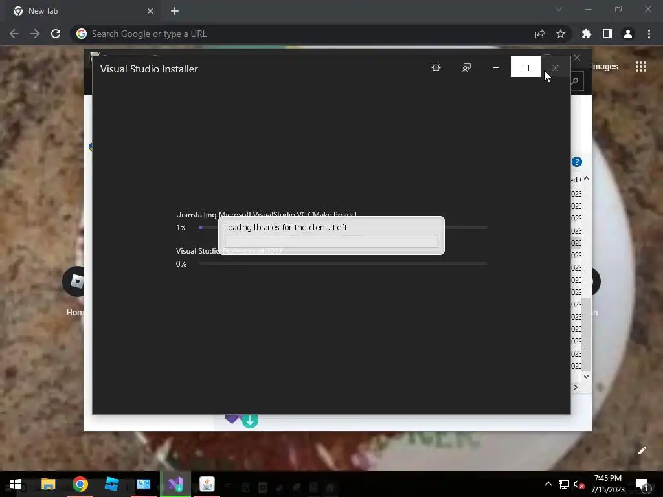Share this page from the address bar
663x497 pixels.
click(540, 34)
